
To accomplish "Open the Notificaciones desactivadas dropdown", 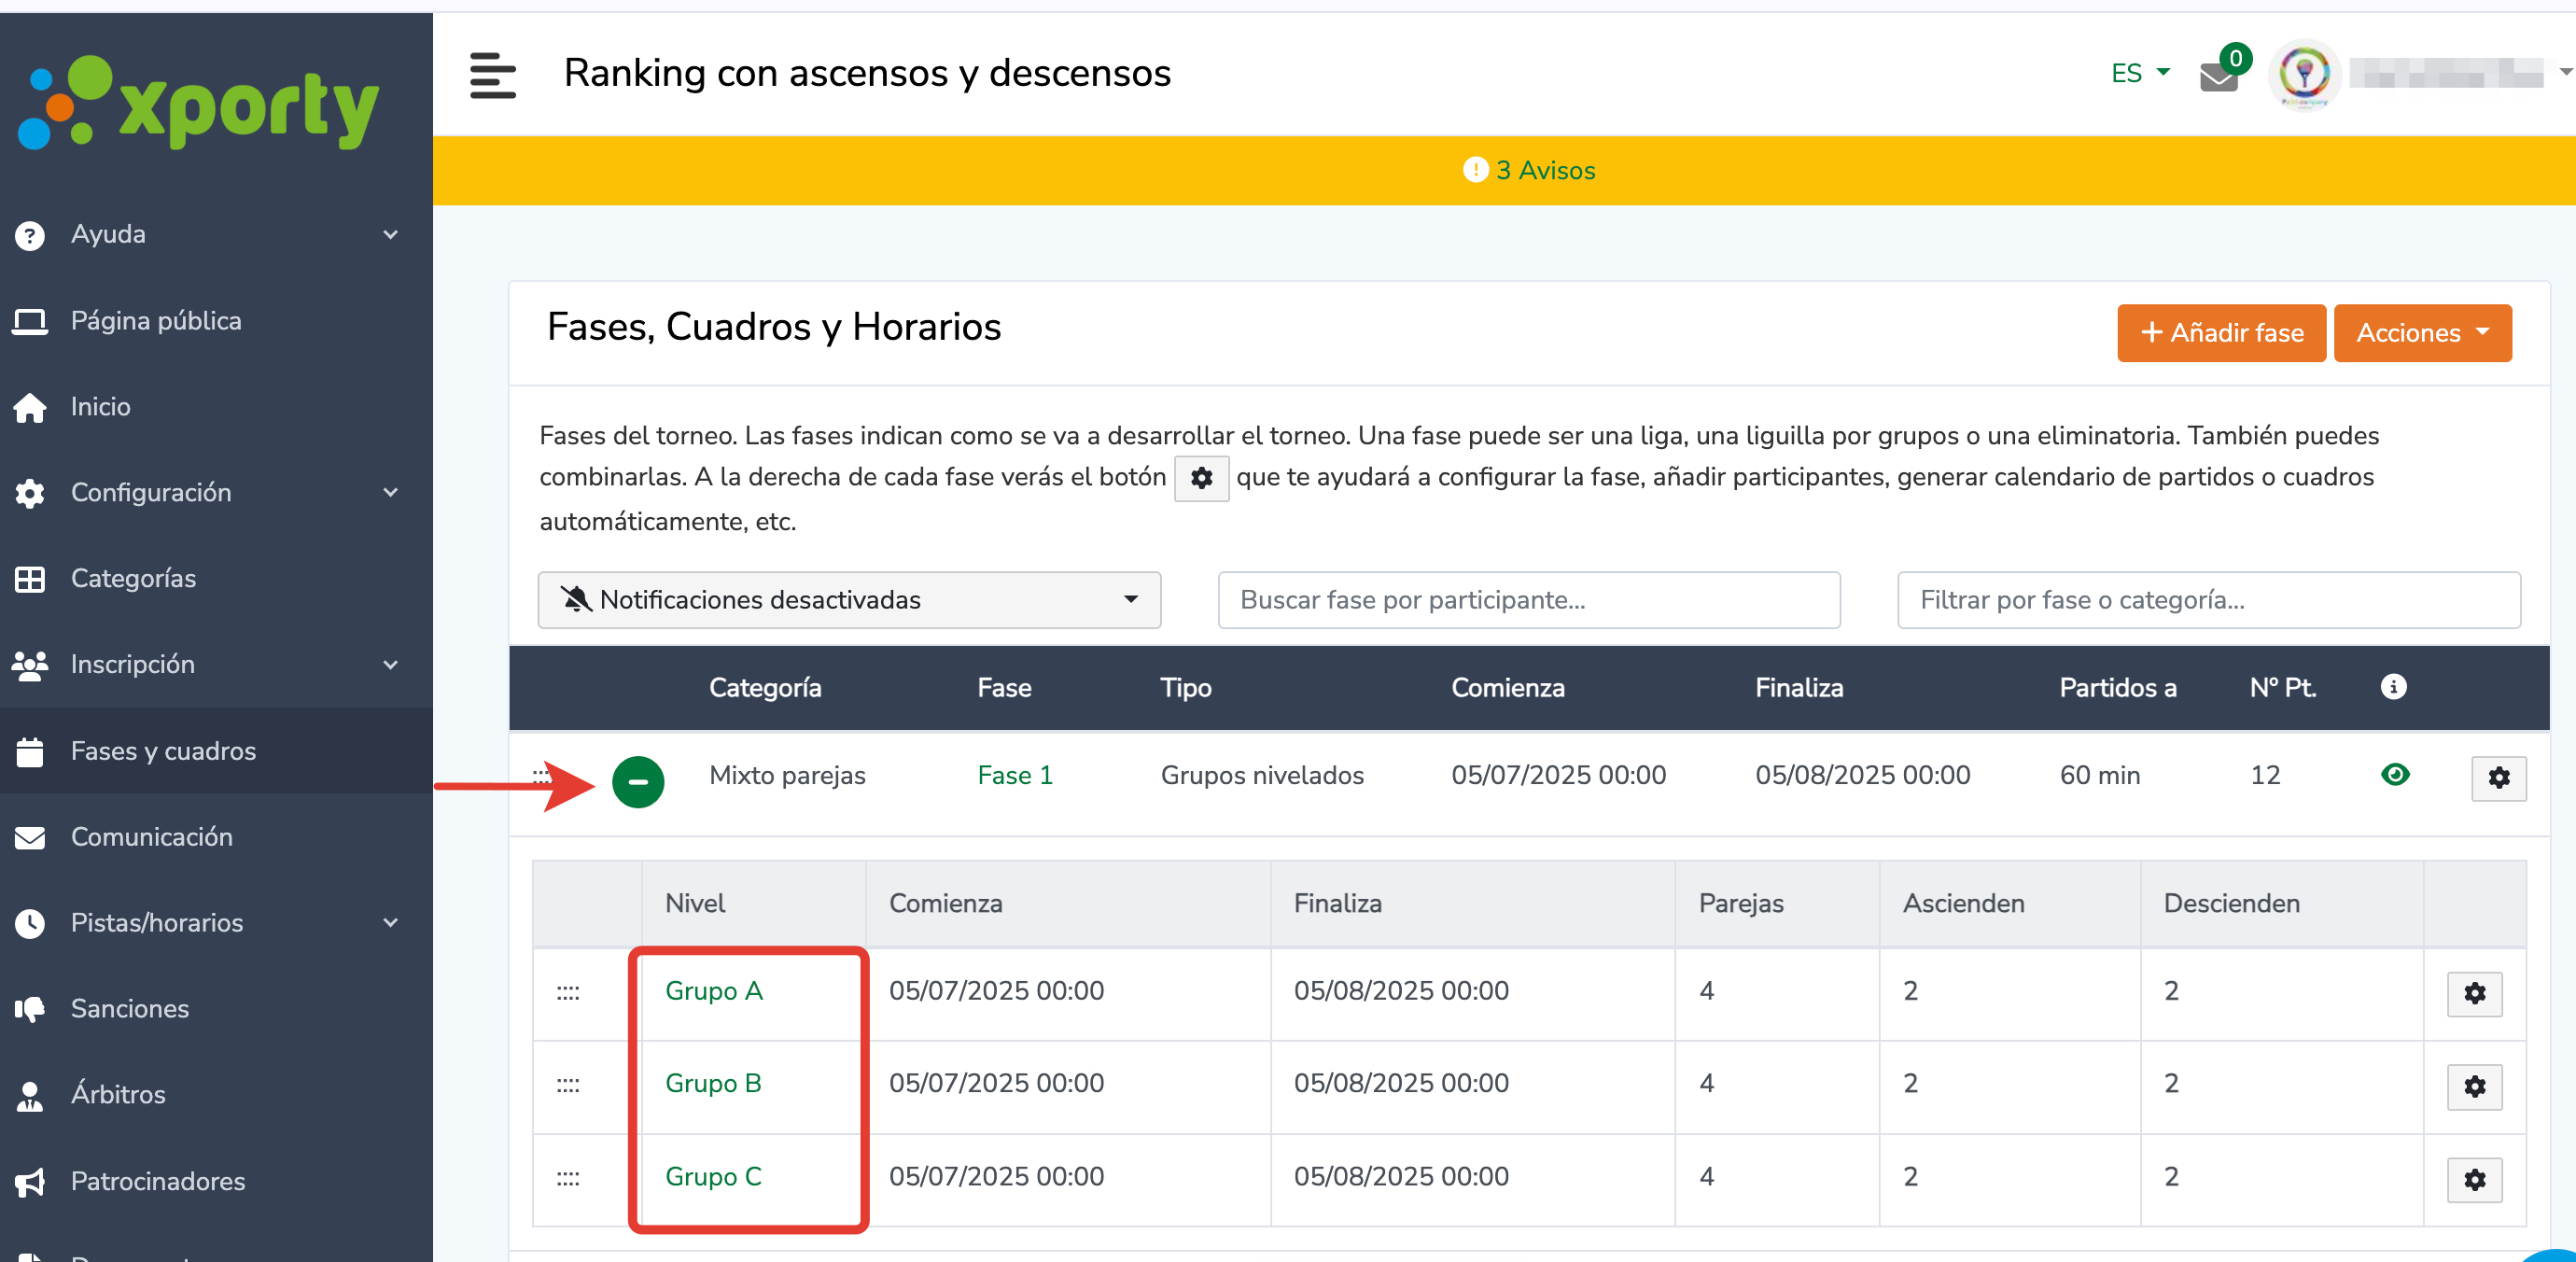I will click(x=849, y=600).
